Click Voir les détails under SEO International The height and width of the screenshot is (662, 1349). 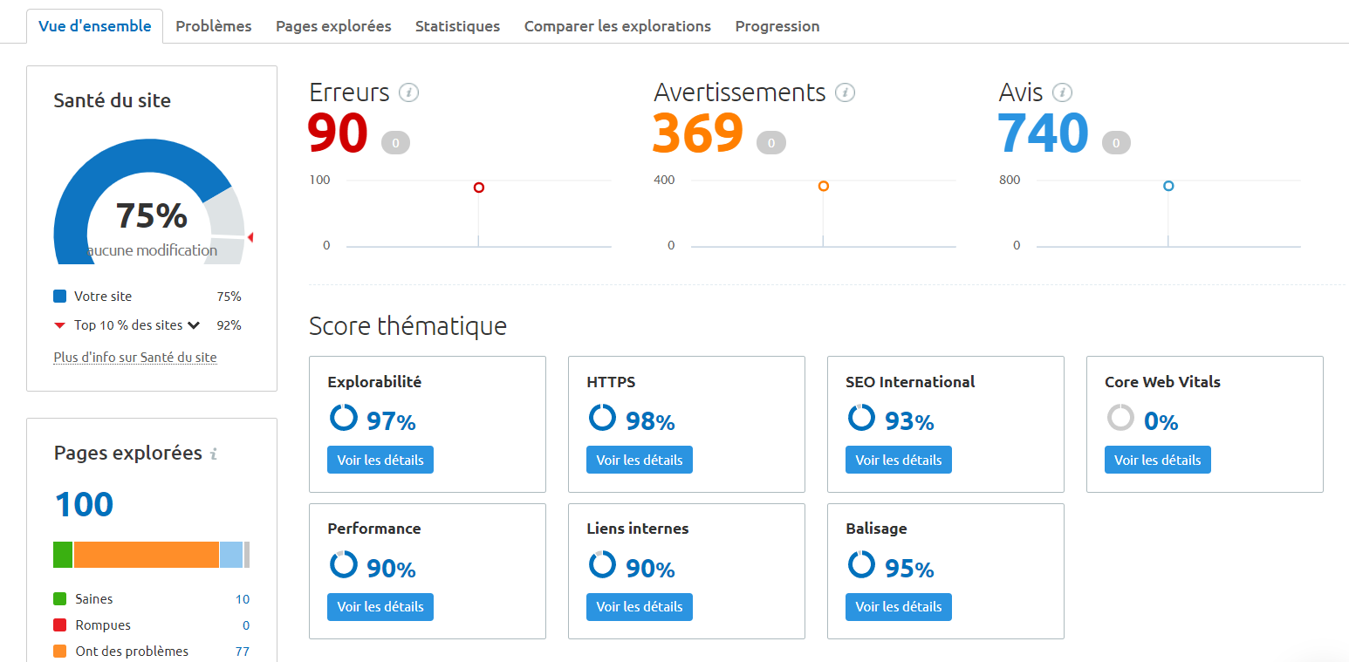click(x=899, y=460)
